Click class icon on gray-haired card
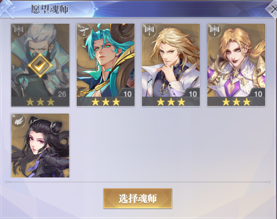The width and height of the screenshot is (277, 219). [x=19, y=30]
